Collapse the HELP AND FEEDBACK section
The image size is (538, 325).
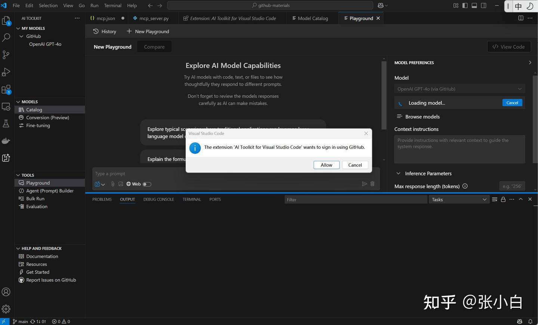(x=18, y=248)
